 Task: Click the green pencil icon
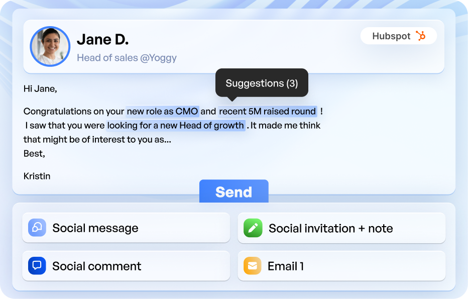253,228
